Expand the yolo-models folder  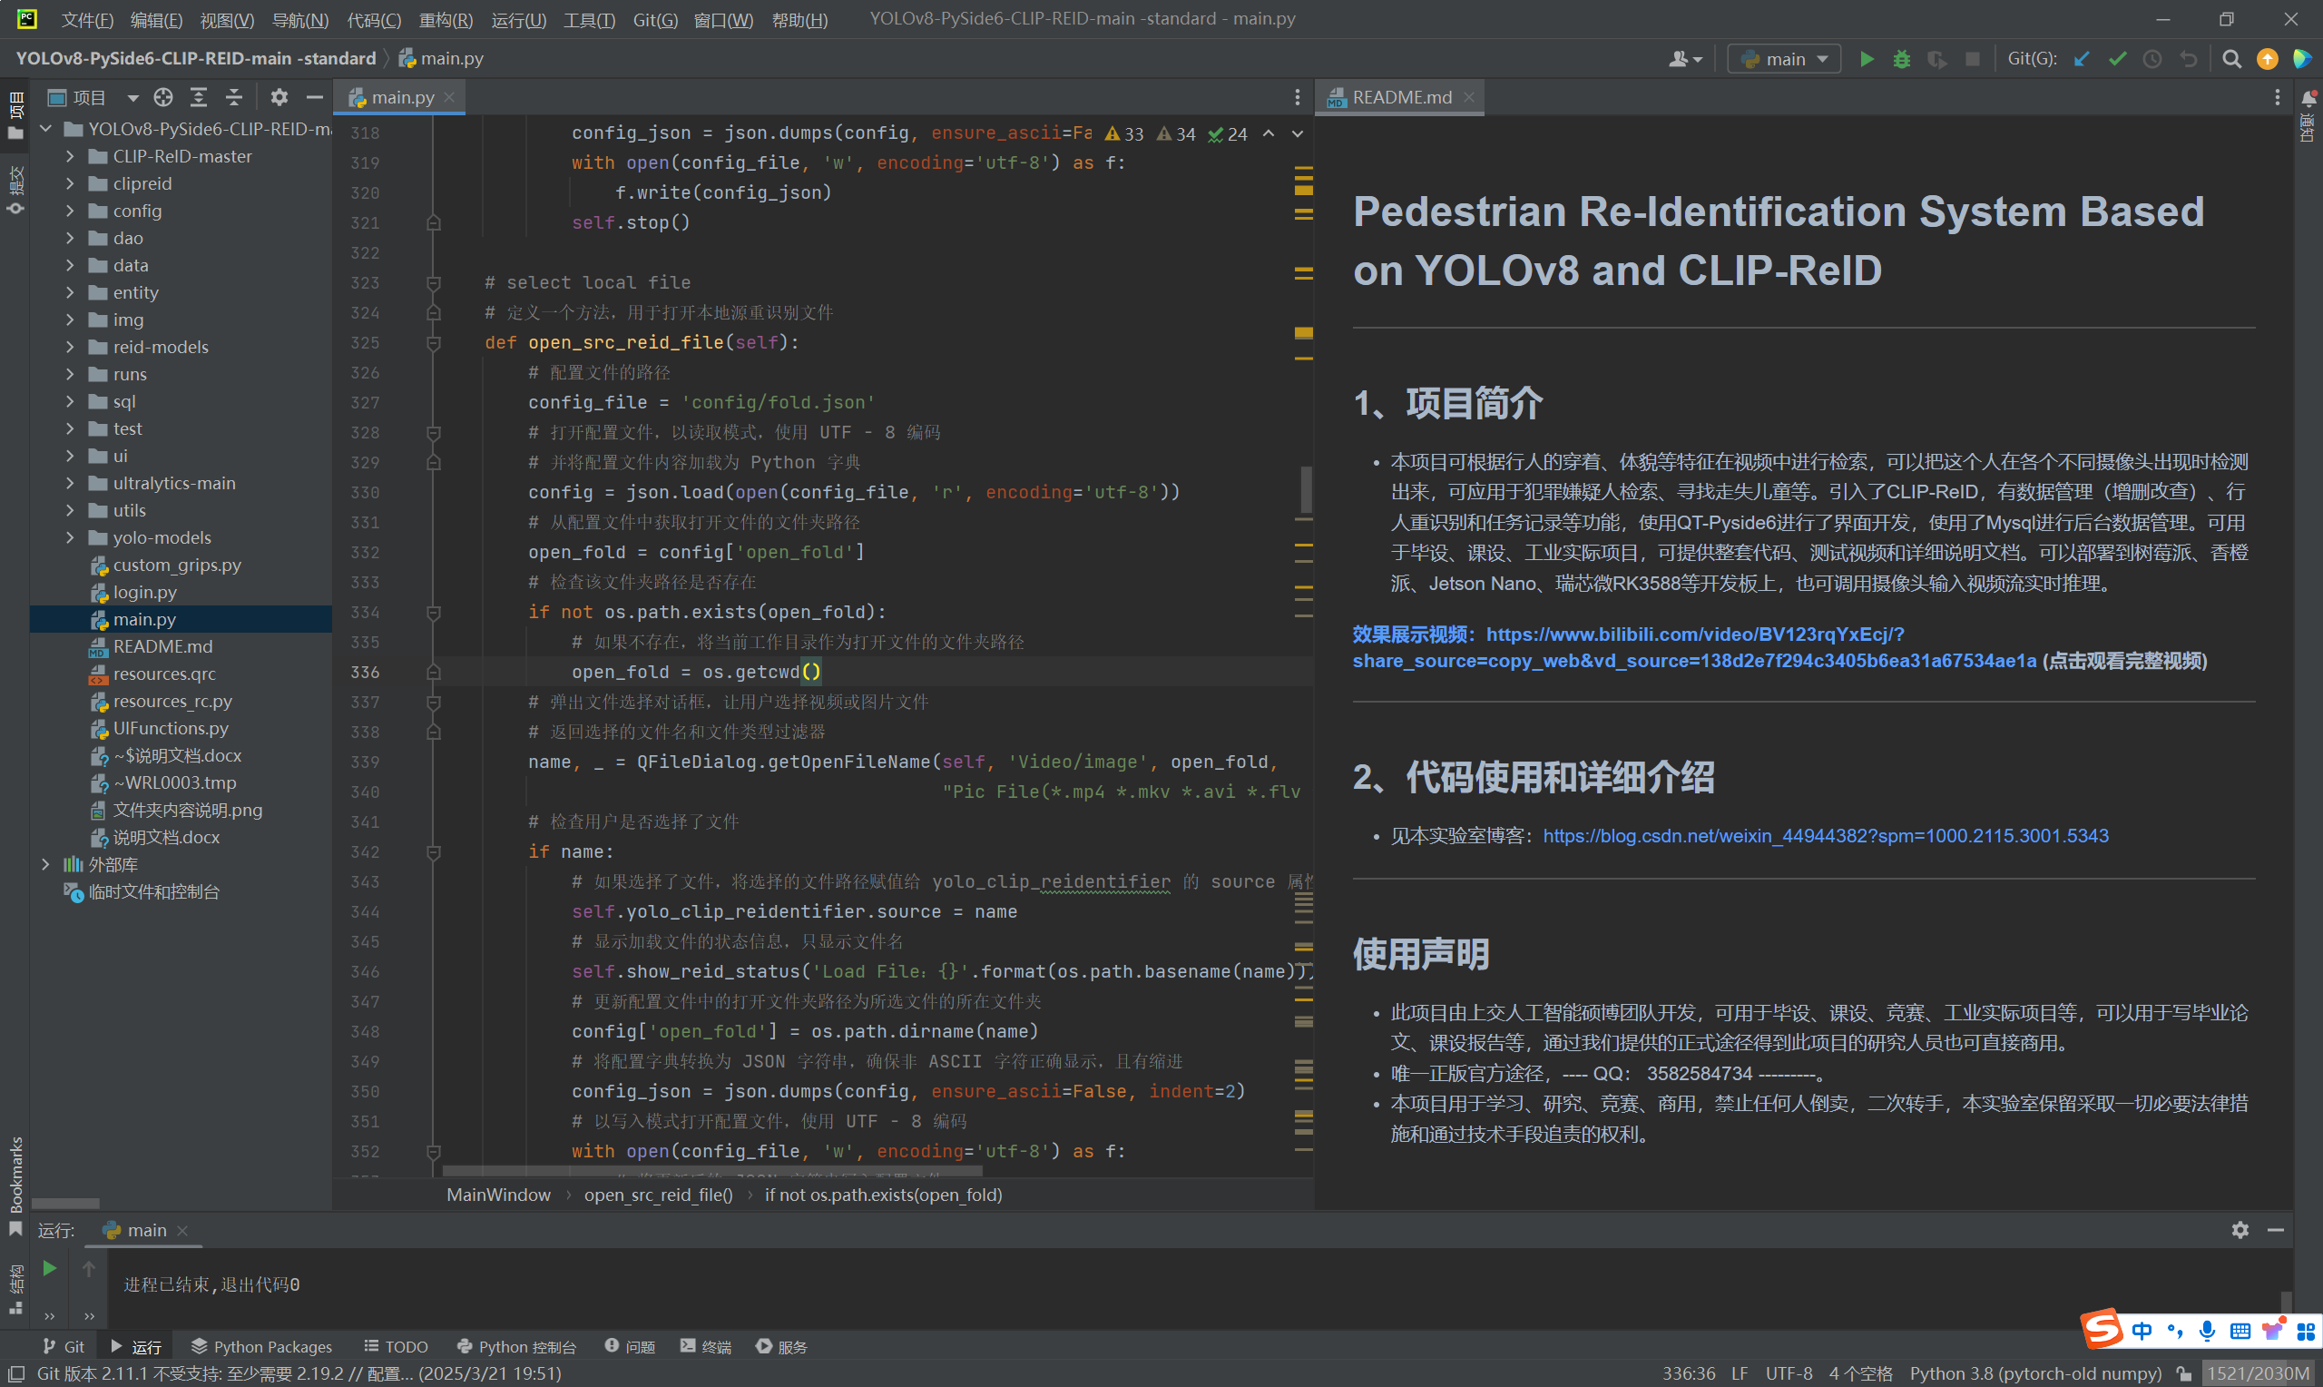pyautogui.click(x=70, y=537)
